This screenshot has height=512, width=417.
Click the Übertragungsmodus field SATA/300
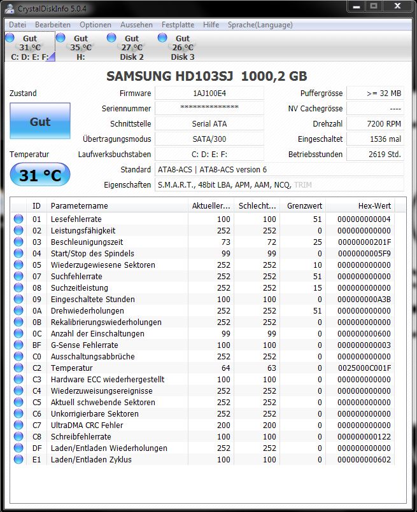pyautogui.click(x=209, y=139)
